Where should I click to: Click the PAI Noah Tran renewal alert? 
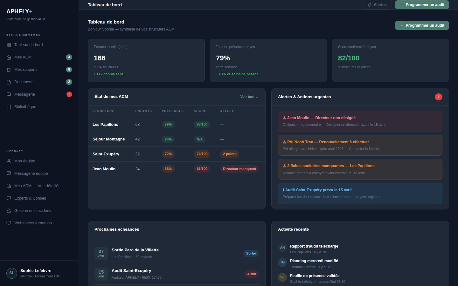pyautogui.click(x=360, y=145)
